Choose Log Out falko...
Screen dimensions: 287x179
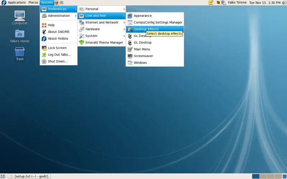click(x=58, y=55)
